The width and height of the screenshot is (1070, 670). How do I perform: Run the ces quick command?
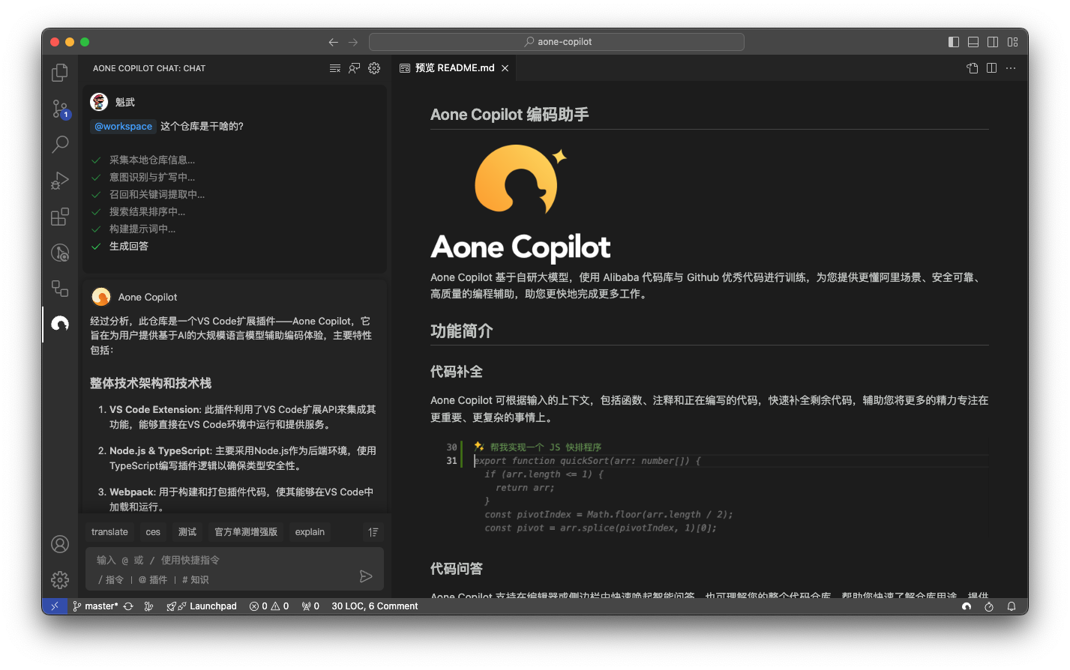tap(153, 532)
